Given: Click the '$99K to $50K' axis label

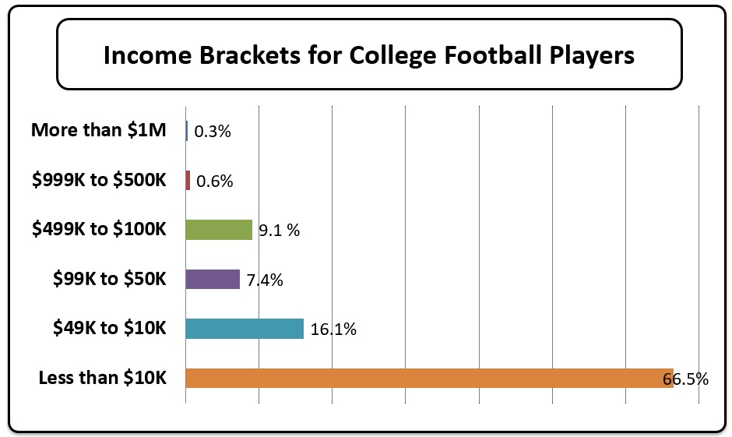Looking at the screenshot, I should [x=110, y=279].
